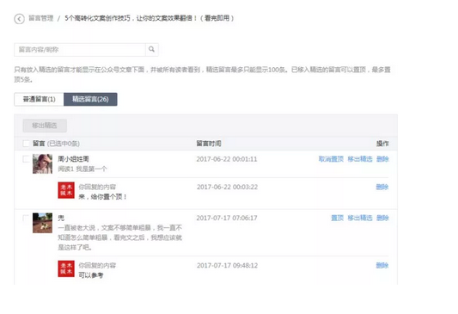458x314 pixels.
Task: Delete the 周小姐姓周 comment
Action: point(382,159)
